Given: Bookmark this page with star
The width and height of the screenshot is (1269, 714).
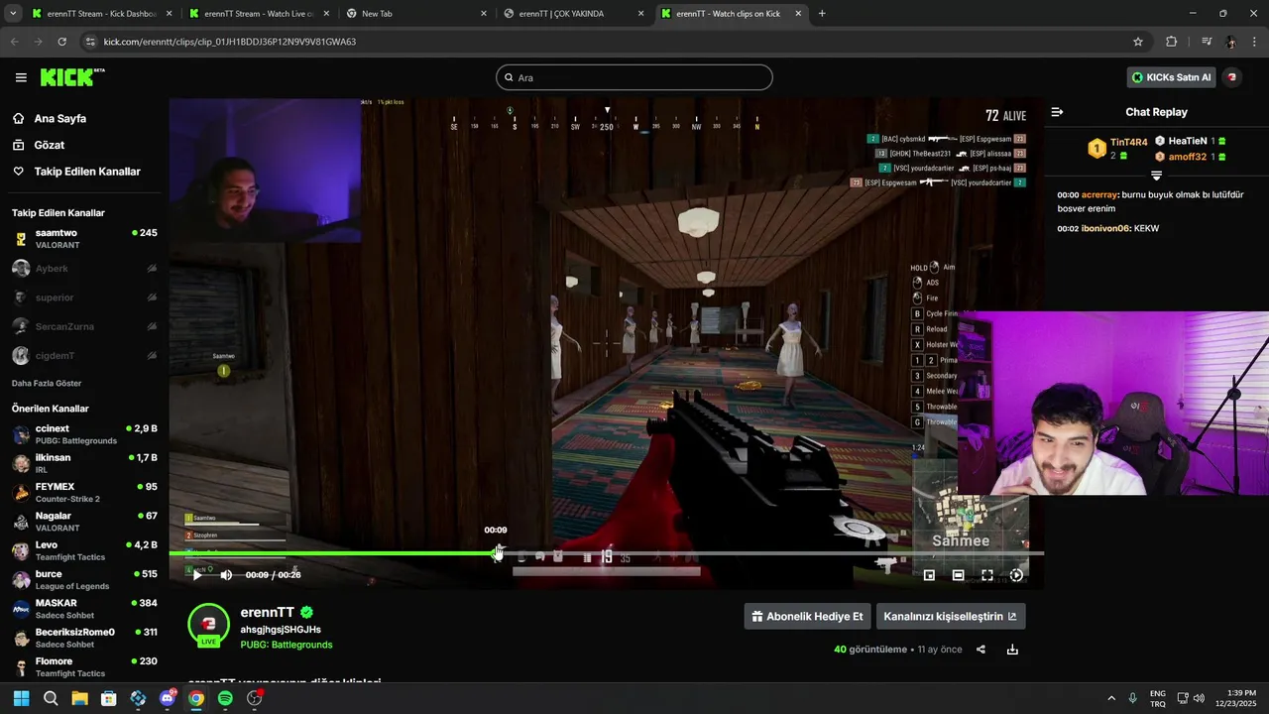Looking at the screenshot, I should tap(1138, 42).
